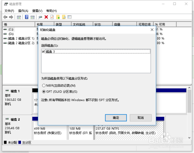
Task: Click the 容量 column header
Action: [x=125, y=25]
